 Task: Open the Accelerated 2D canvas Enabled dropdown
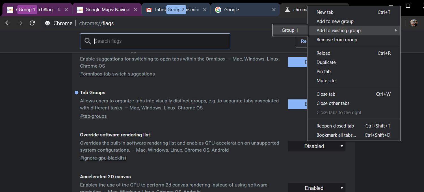pyautogui.click(x=317, y=188)
